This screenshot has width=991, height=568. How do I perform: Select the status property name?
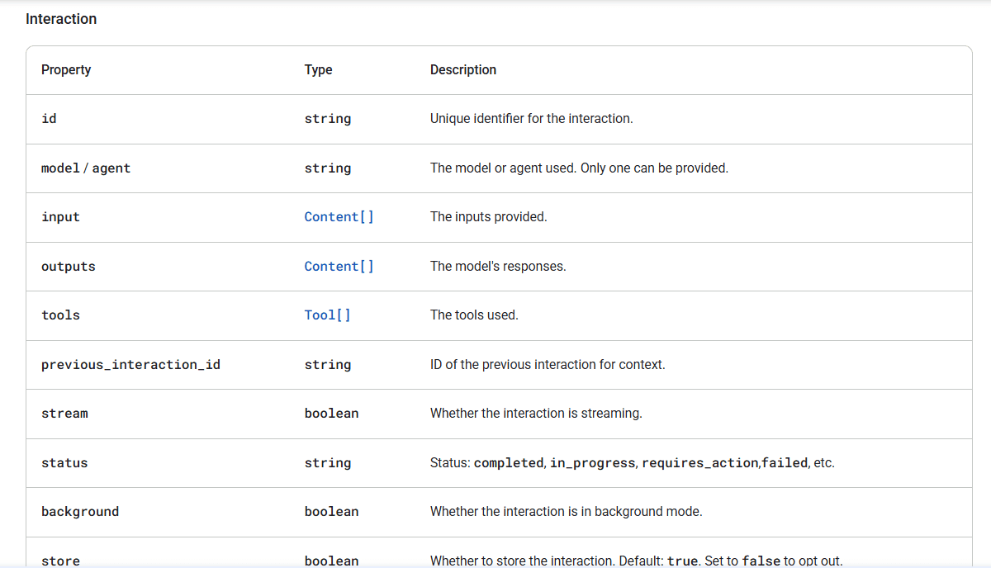point(64,462)
